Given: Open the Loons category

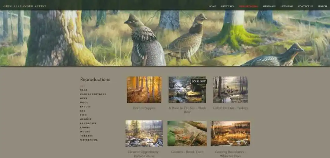Looking at the screenshot, I should point(85,127).
